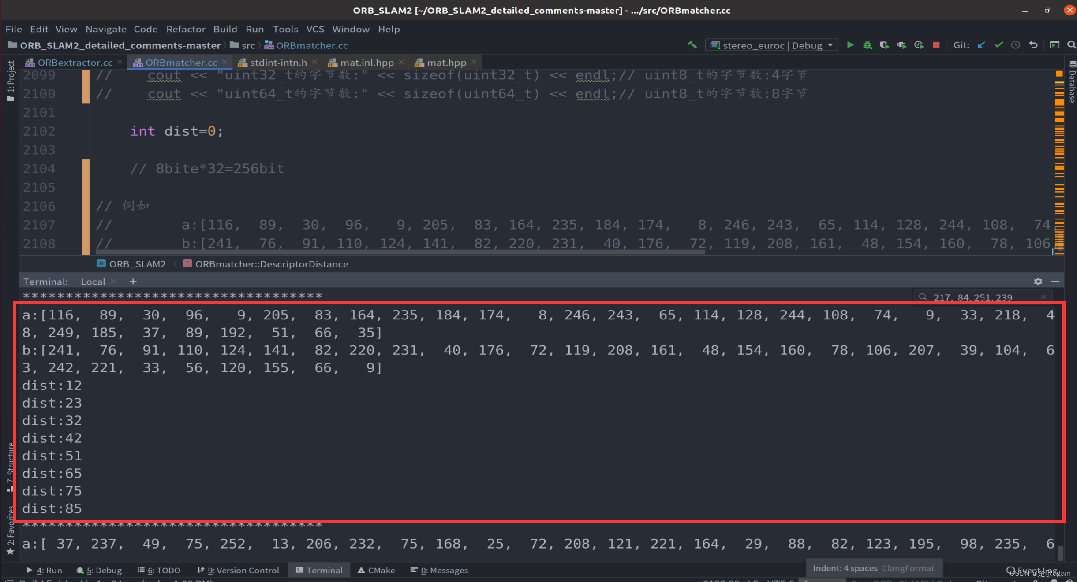Click the Git update project arrow
The image size is (1077, 582).
(981, 45)
